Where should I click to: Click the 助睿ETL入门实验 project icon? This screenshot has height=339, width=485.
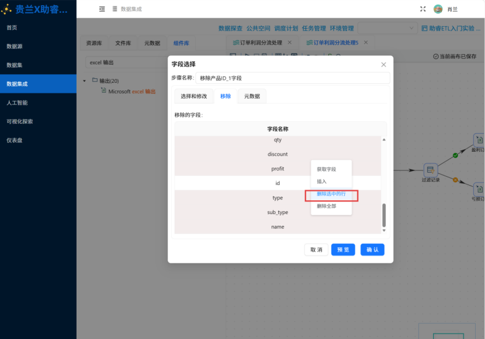(x=424, y=29)
